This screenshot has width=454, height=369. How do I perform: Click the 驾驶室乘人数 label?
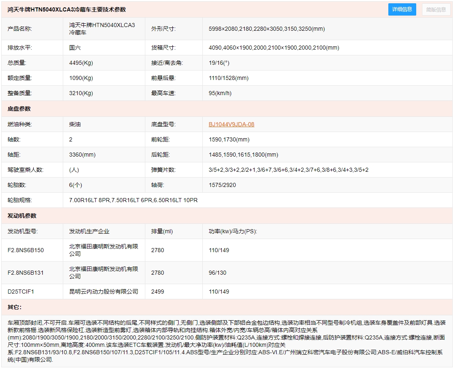(25, 170)
